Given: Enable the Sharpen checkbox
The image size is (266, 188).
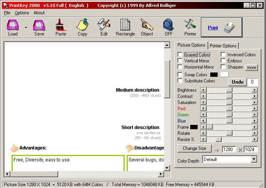Looking at the screenshot, I should 223,67.
